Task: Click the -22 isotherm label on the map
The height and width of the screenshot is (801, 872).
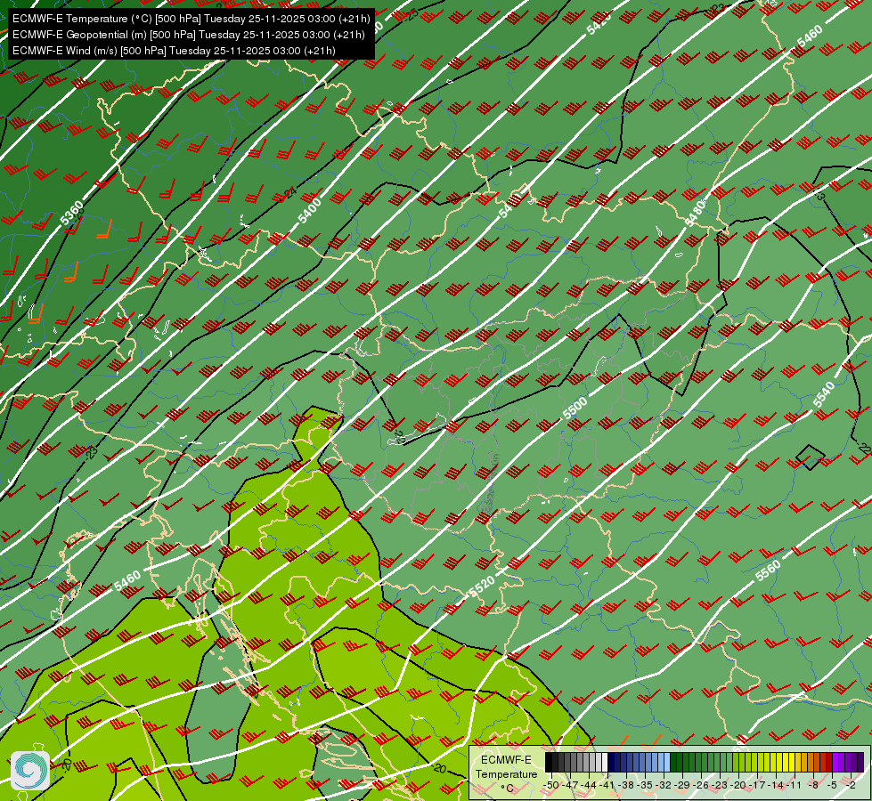Action: pos(864,448)
